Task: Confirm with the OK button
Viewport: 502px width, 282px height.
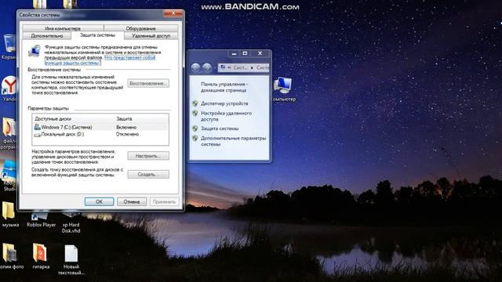Action: click(x=100, y=202)
